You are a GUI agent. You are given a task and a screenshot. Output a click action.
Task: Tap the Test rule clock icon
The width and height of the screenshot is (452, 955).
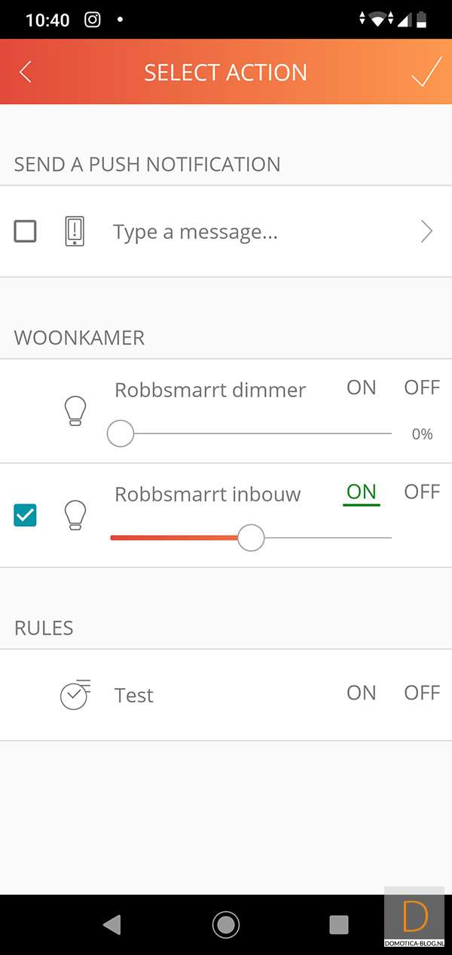[x=75, y=694]
